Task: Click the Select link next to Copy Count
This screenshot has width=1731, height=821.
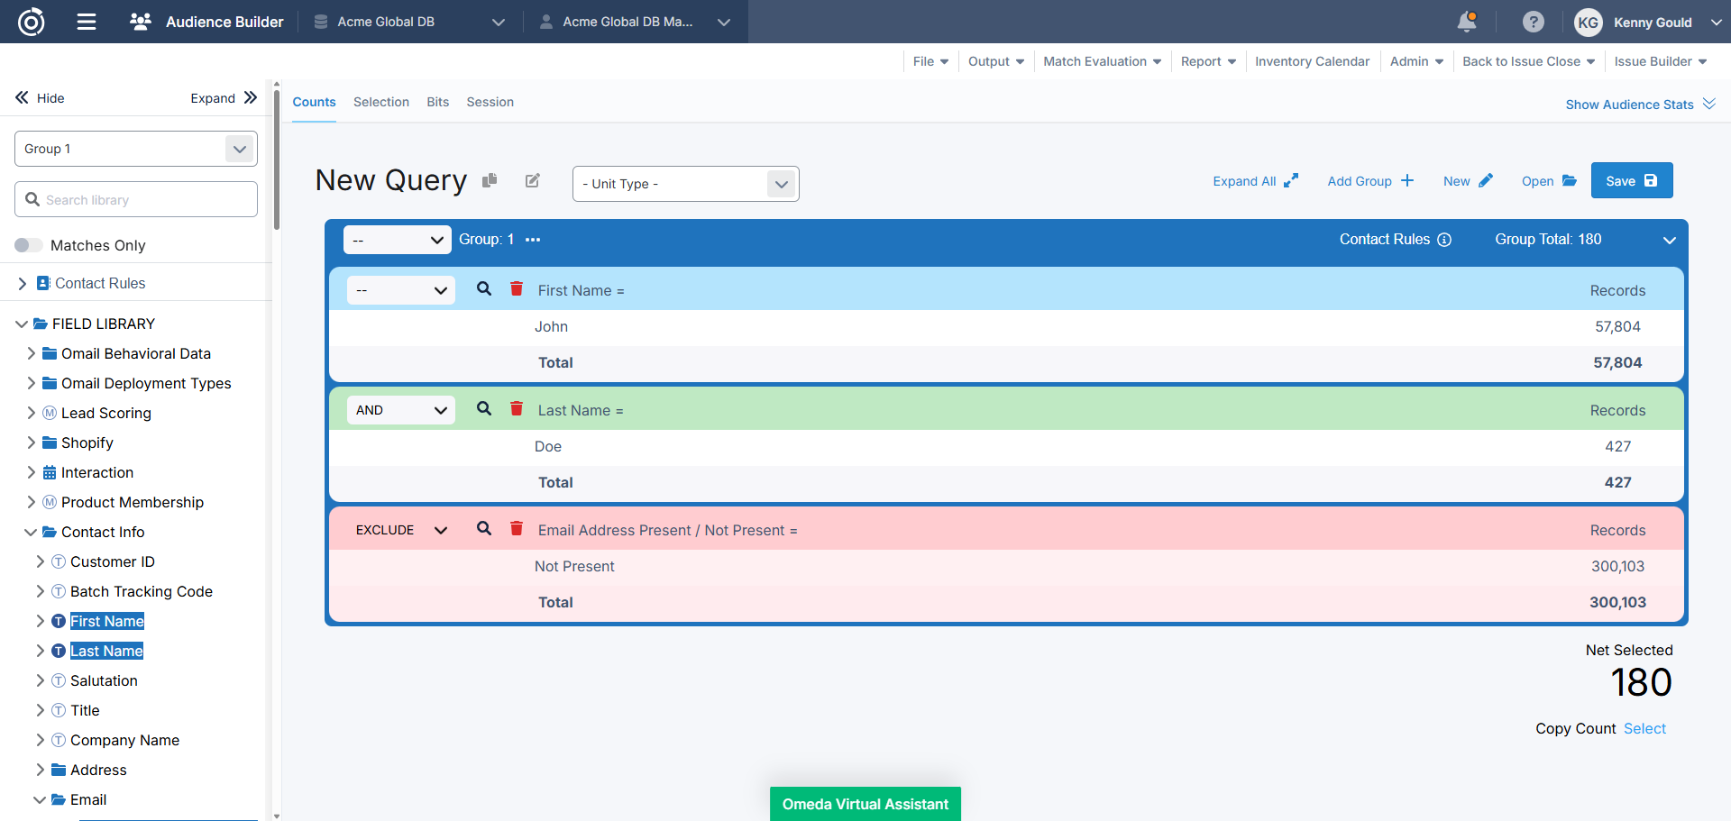Action: coord(1644,728)
